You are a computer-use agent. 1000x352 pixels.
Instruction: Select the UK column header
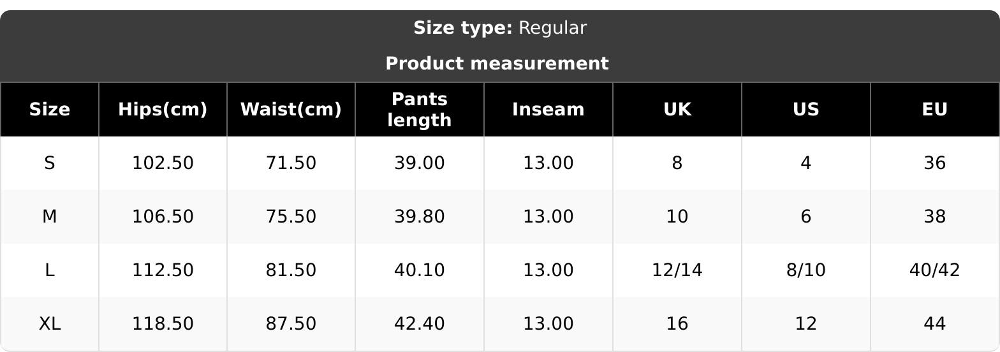tap(677, 110)
